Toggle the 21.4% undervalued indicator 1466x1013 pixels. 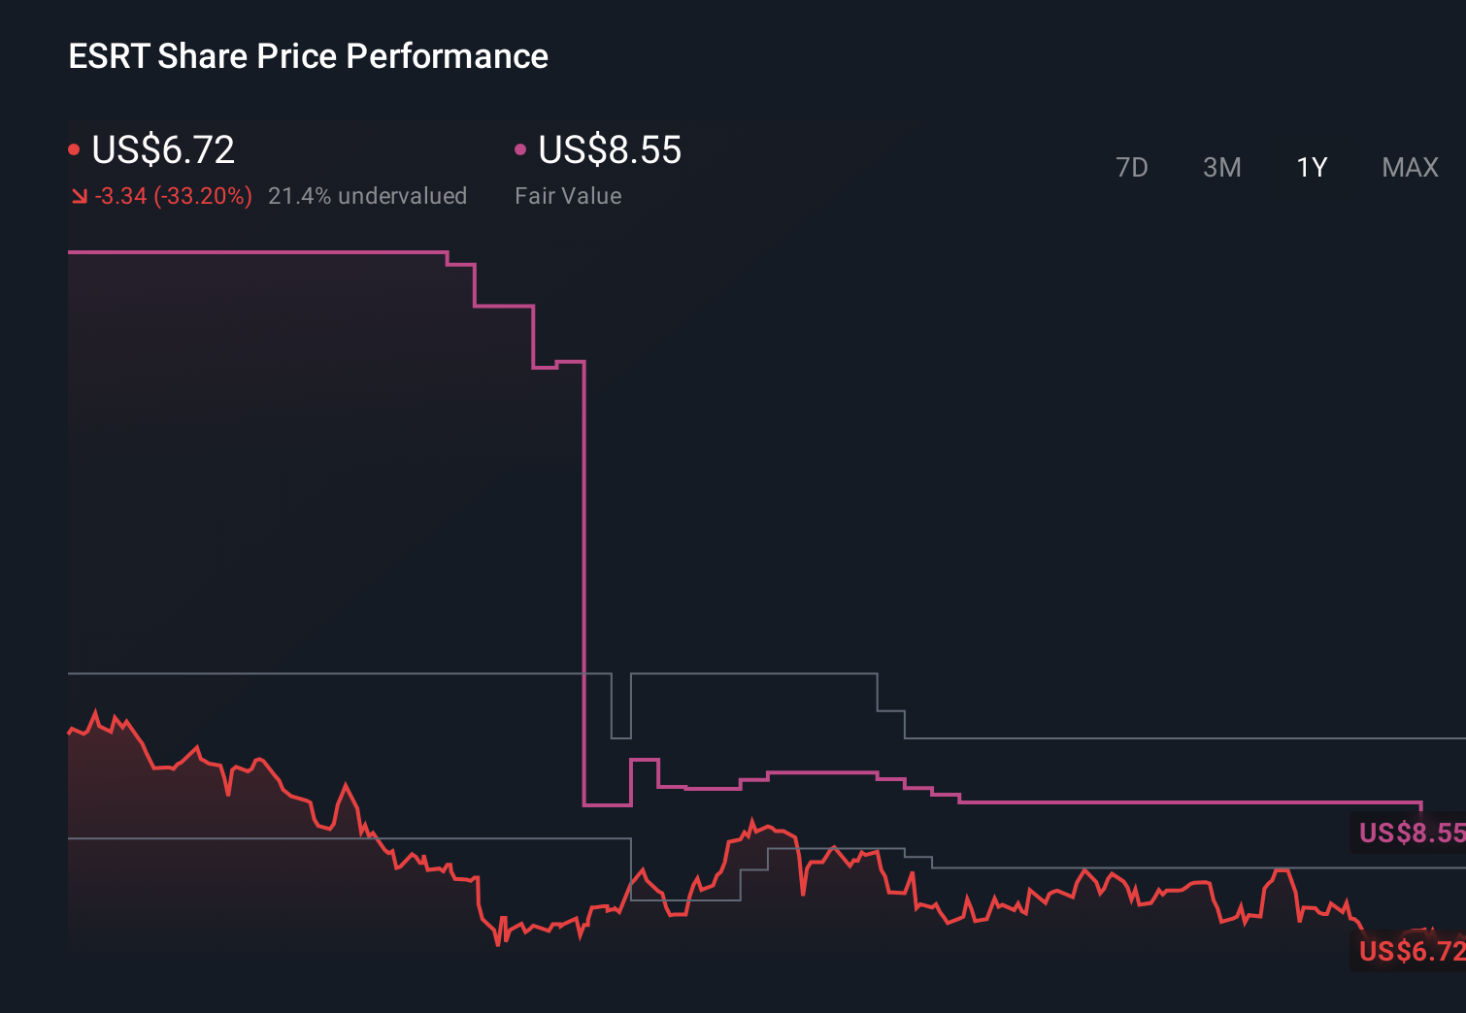(367, 196)
